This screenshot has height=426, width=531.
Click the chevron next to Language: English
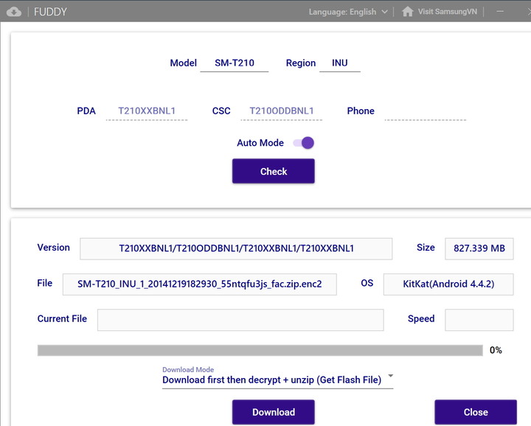tap(384, 12)
